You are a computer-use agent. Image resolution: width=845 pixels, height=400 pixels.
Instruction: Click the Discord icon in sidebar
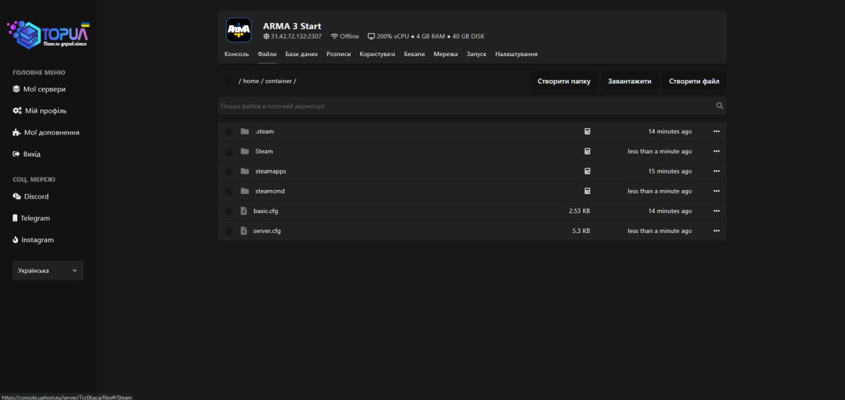click(x=17, y=197)
